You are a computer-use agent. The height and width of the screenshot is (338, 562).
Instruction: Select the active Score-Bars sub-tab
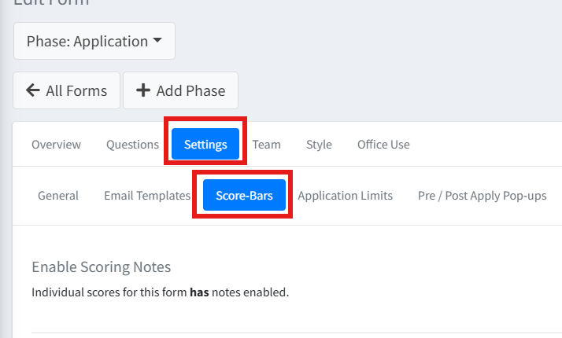(244, 196)
